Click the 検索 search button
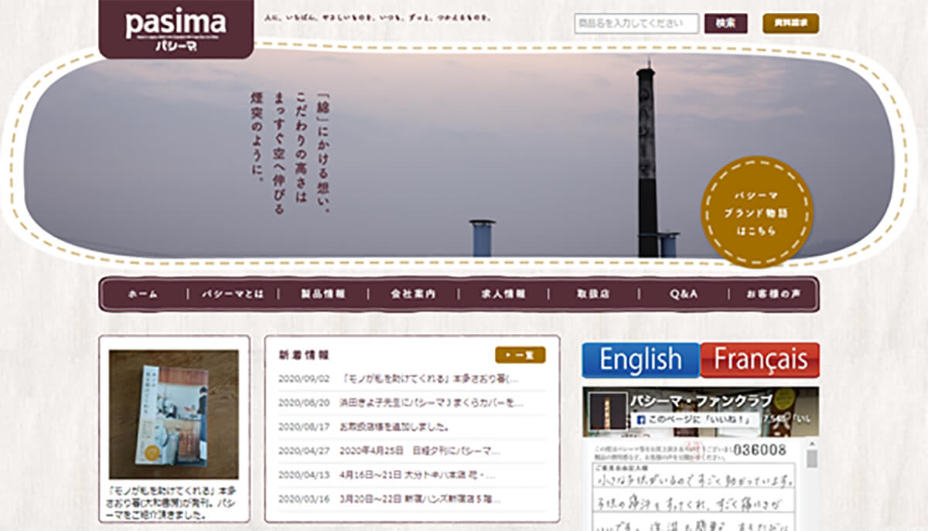Viewport: 928px width, 531px height. coord(725,23)
